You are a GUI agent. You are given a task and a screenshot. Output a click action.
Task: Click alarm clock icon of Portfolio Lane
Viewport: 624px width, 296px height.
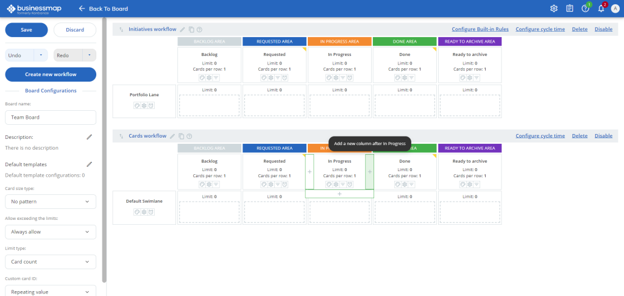click(x=151, y=106)
